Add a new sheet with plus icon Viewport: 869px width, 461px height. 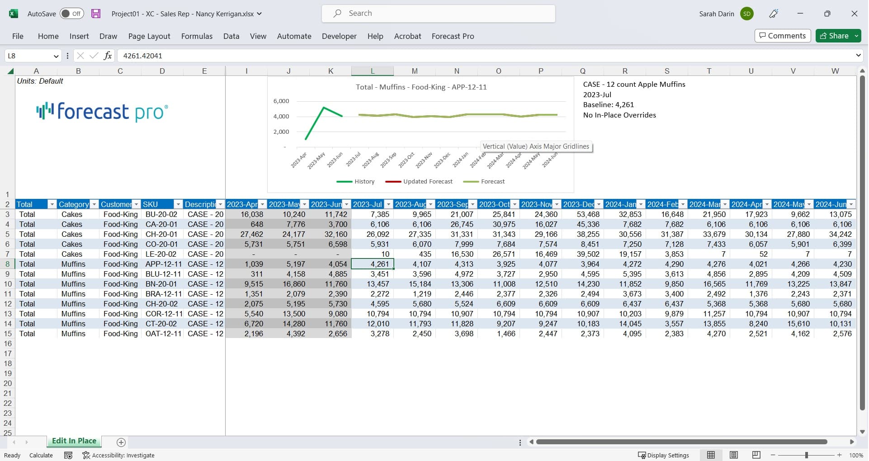121,442
